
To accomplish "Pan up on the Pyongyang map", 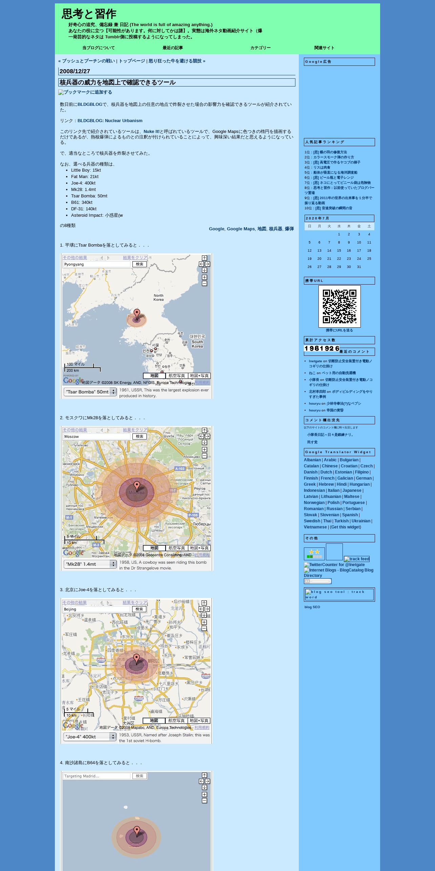I will [x=204, y=258].
